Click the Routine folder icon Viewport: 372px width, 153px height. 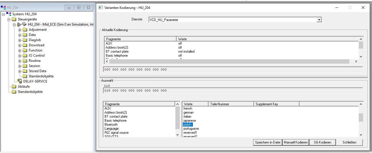(24, 61)
